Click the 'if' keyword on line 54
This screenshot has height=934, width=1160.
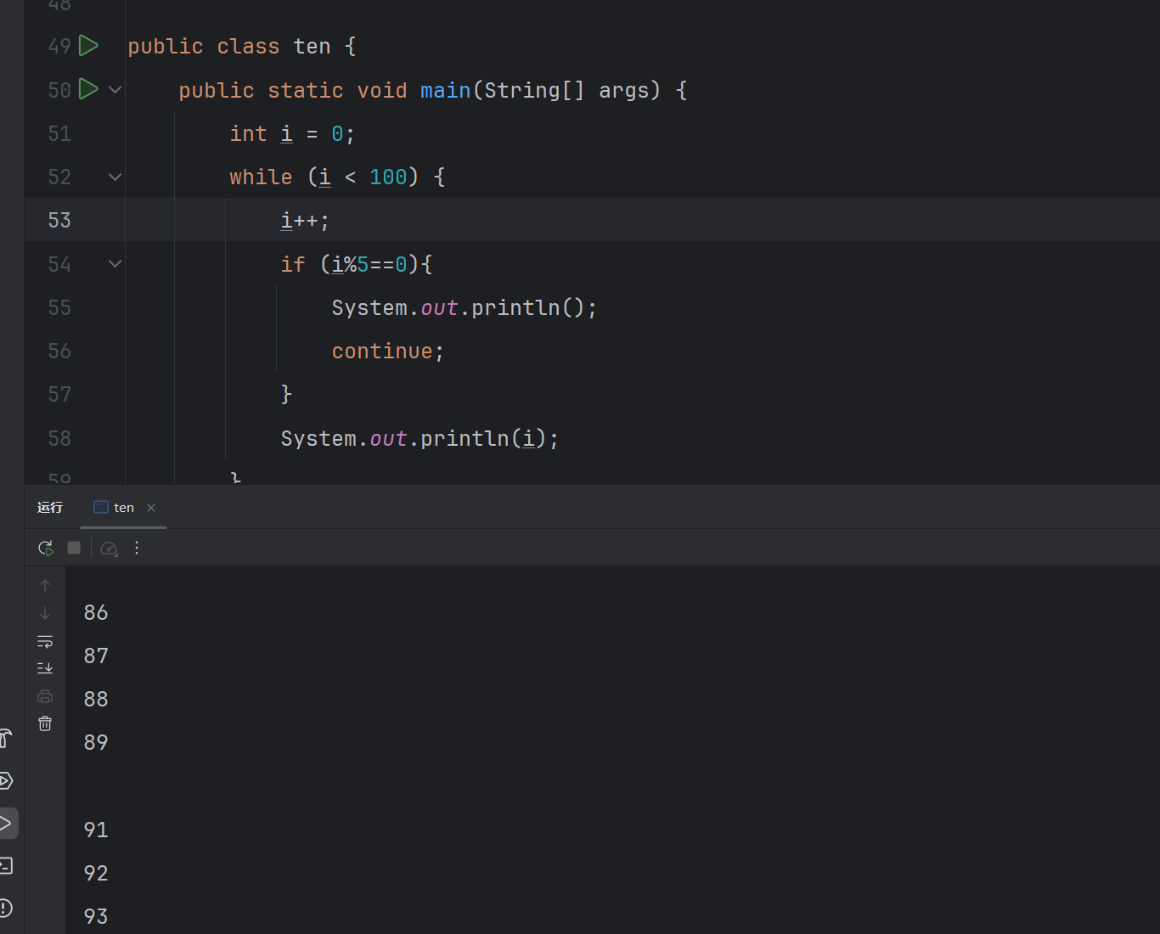pyautogui.click(x=293, y=264)
